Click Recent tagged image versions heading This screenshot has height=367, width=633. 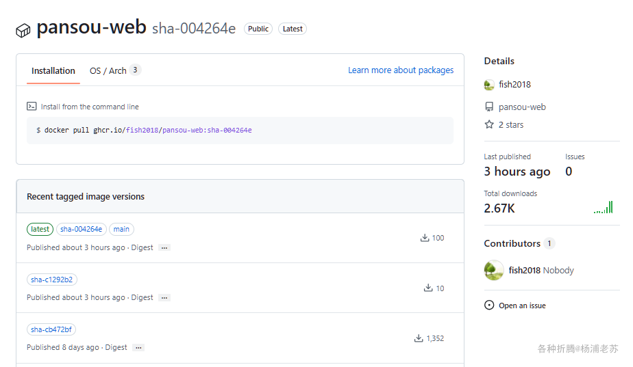click(86, 197)
